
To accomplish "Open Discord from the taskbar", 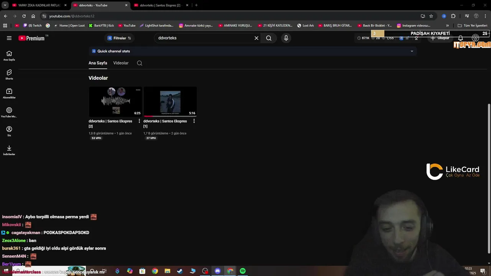I will coord(217,271).
